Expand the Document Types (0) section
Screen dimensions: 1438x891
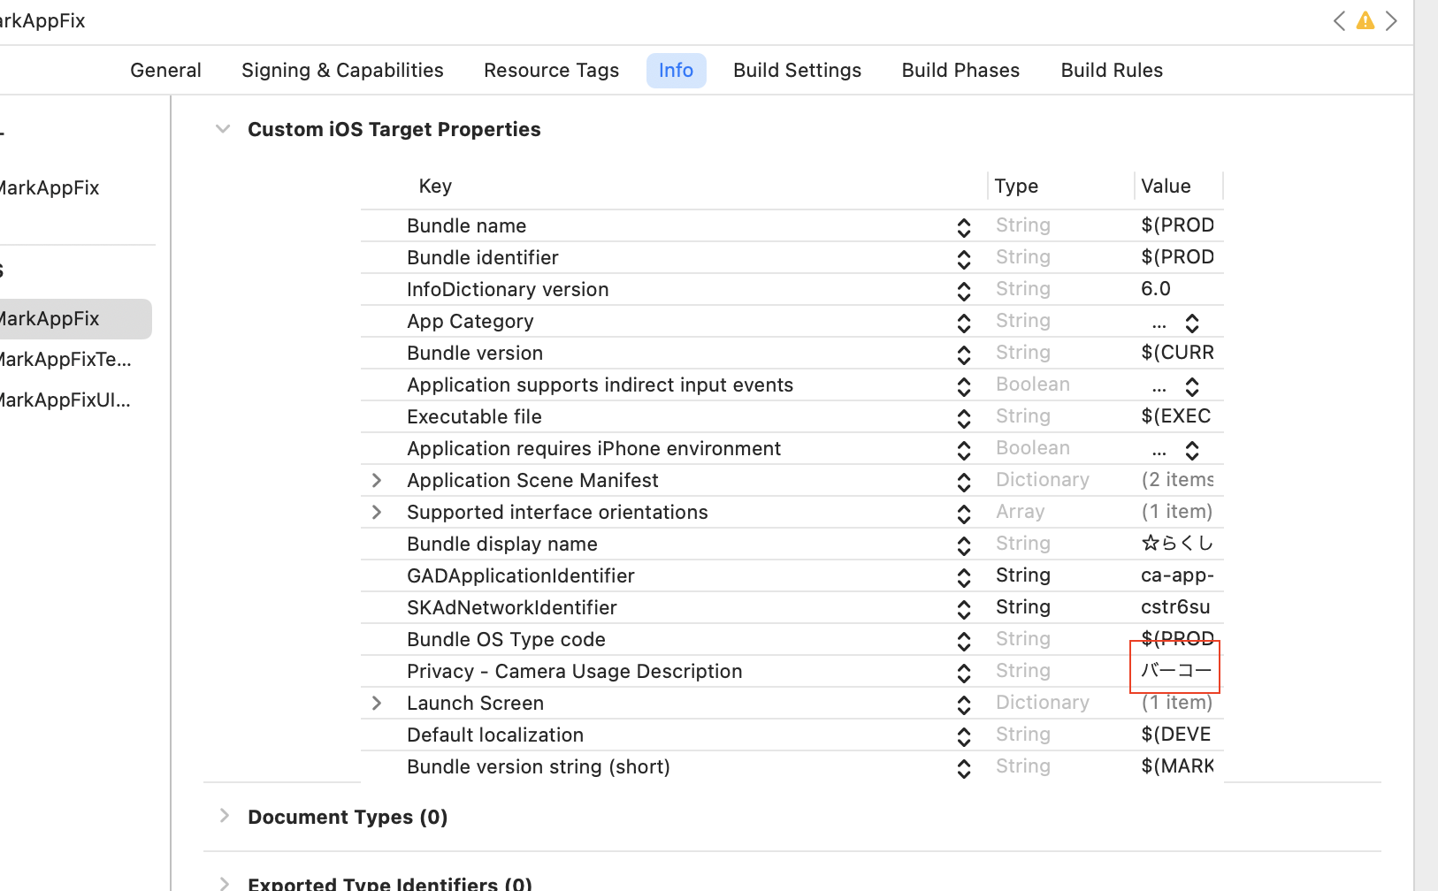click(225, 816)
